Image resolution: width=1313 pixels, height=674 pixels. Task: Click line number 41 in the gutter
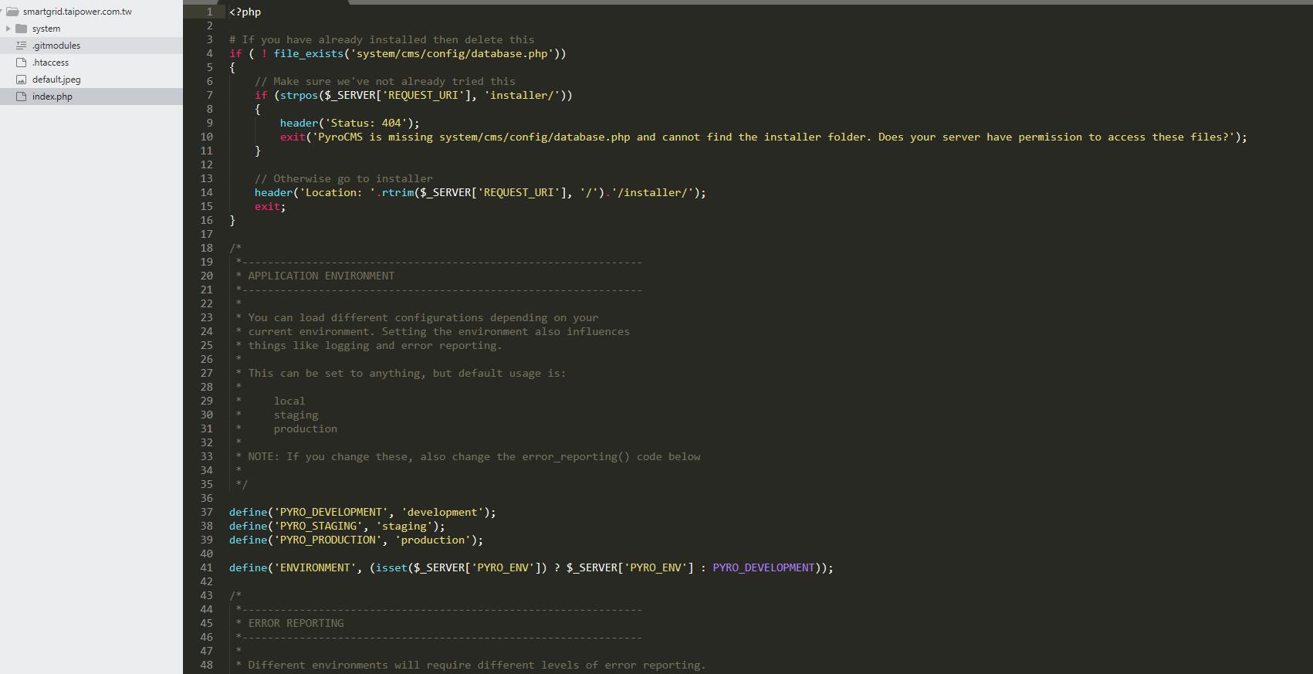(x=206, y=567)
